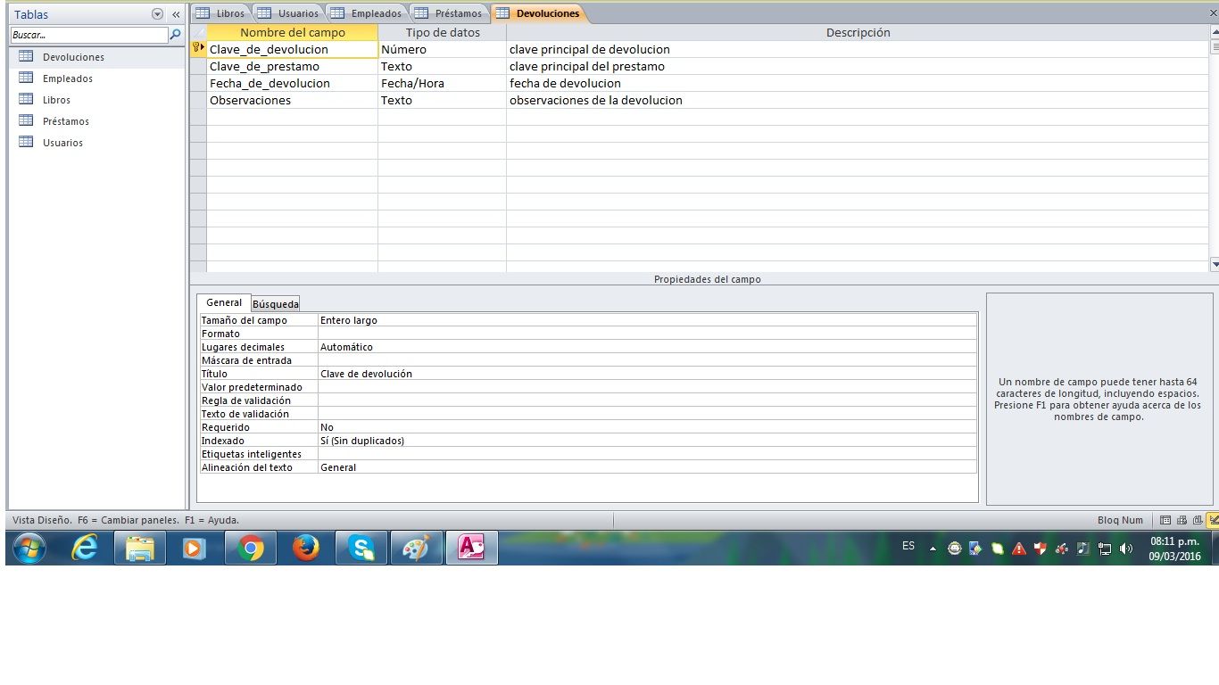
Task: Switch to the Préstamos table tab
Action: click(450, 13)
